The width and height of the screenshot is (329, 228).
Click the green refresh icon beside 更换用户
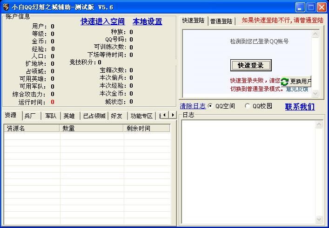tap(284, 82)
